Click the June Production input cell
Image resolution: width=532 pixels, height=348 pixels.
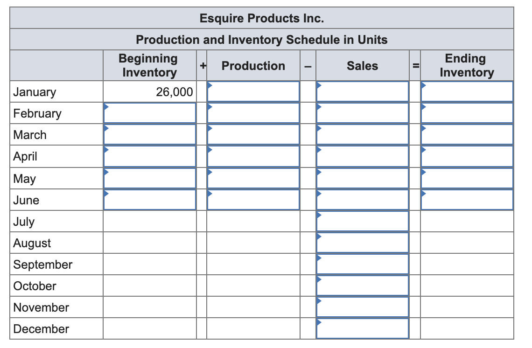(x=253, y=200)
